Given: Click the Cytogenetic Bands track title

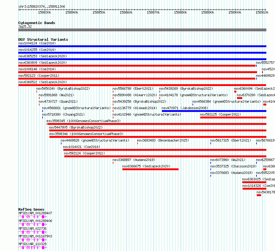Looking at the screenshot, I should pos(37,23).
